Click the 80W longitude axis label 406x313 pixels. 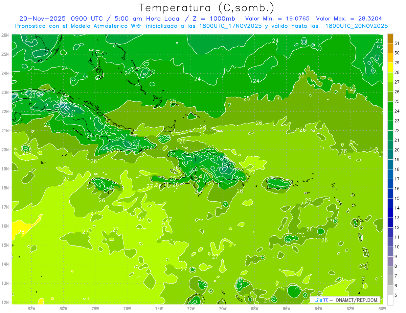(63, 308)
